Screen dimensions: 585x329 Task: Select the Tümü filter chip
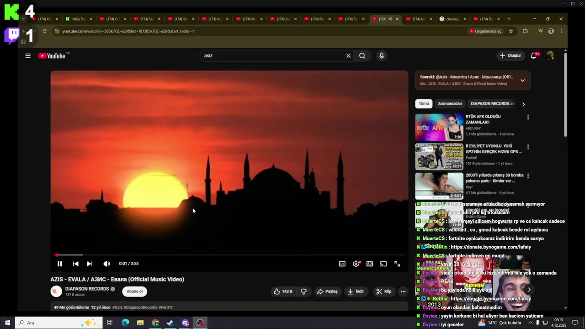[424, 104]
